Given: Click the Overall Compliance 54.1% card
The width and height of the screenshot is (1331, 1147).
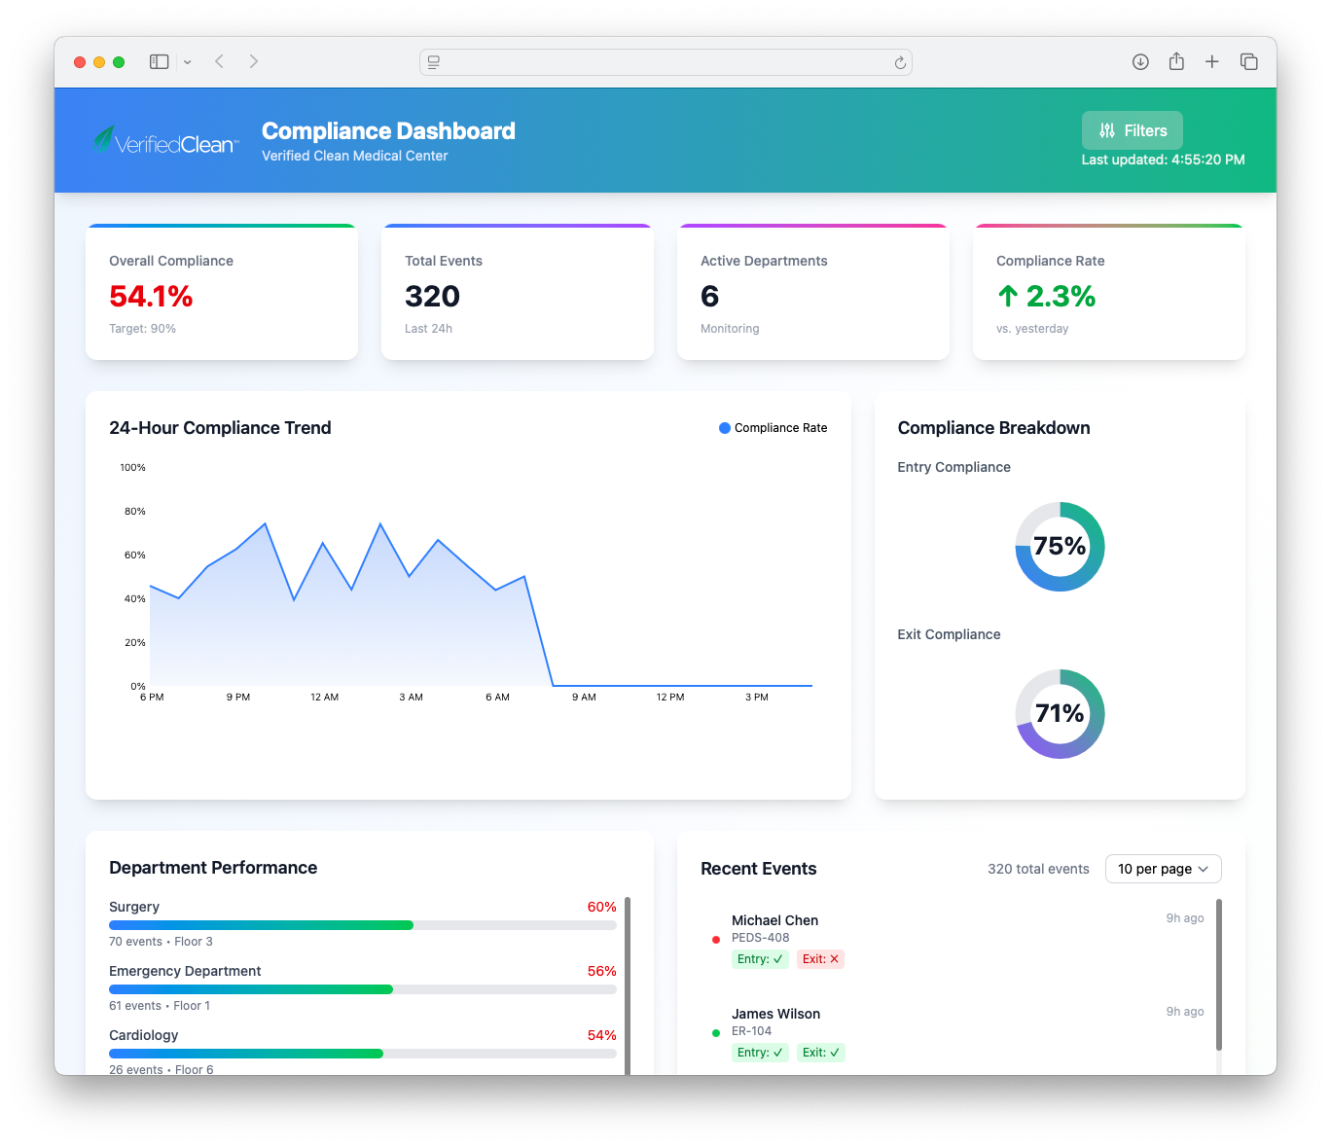Looking at the screenshot, I should (x=222, y=293).
